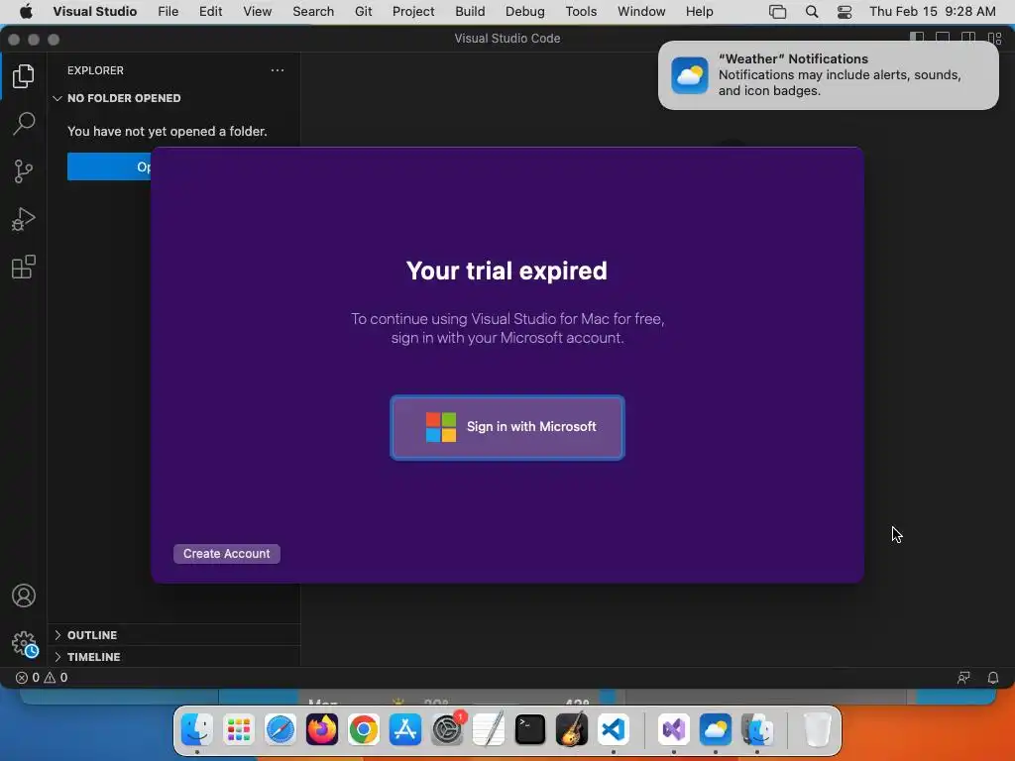The image size is (1015, 761).
Task: Show problems via errors and warnings indicator
Action: click(x=42, y=678)
